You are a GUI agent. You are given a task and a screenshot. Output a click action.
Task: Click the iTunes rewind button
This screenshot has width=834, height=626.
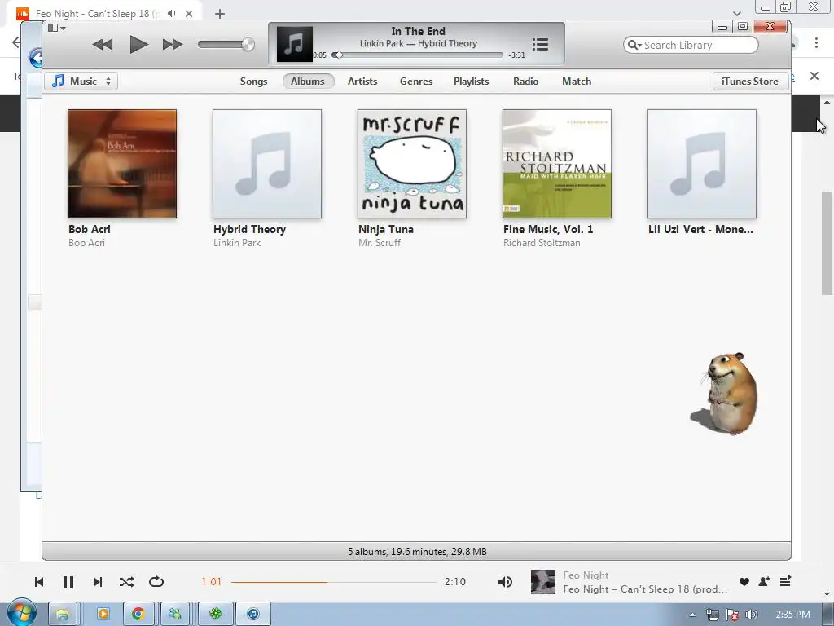[x=102, y=45]
